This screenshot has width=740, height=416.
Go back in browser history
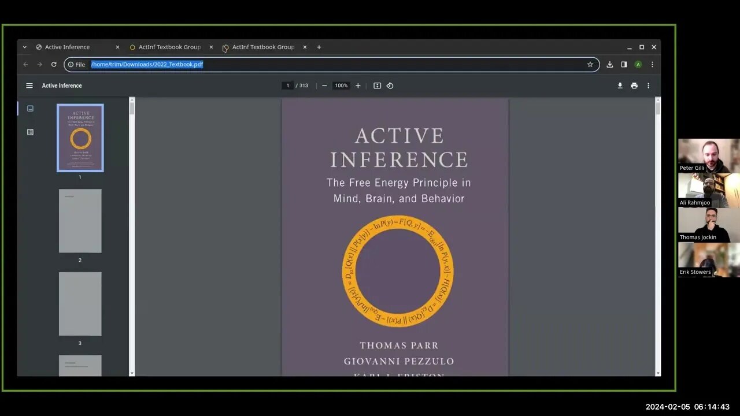point(25,64)
